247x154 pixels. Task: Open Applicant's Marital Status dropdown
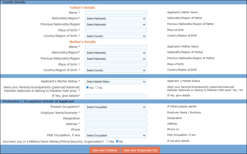click(x=116, y=82)
